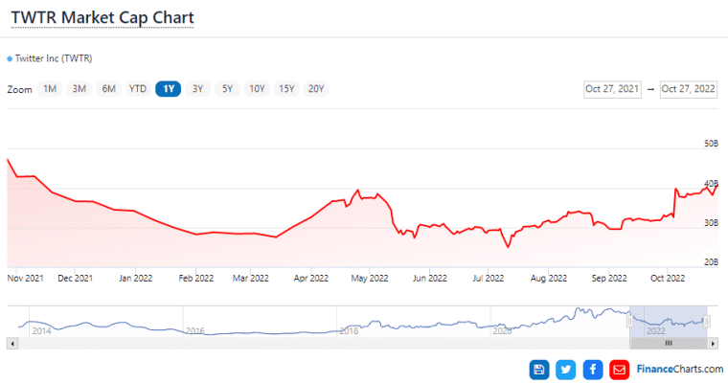Click the navigator scrollbar thumb
This screenshot has width=728, height=383.
668,343
